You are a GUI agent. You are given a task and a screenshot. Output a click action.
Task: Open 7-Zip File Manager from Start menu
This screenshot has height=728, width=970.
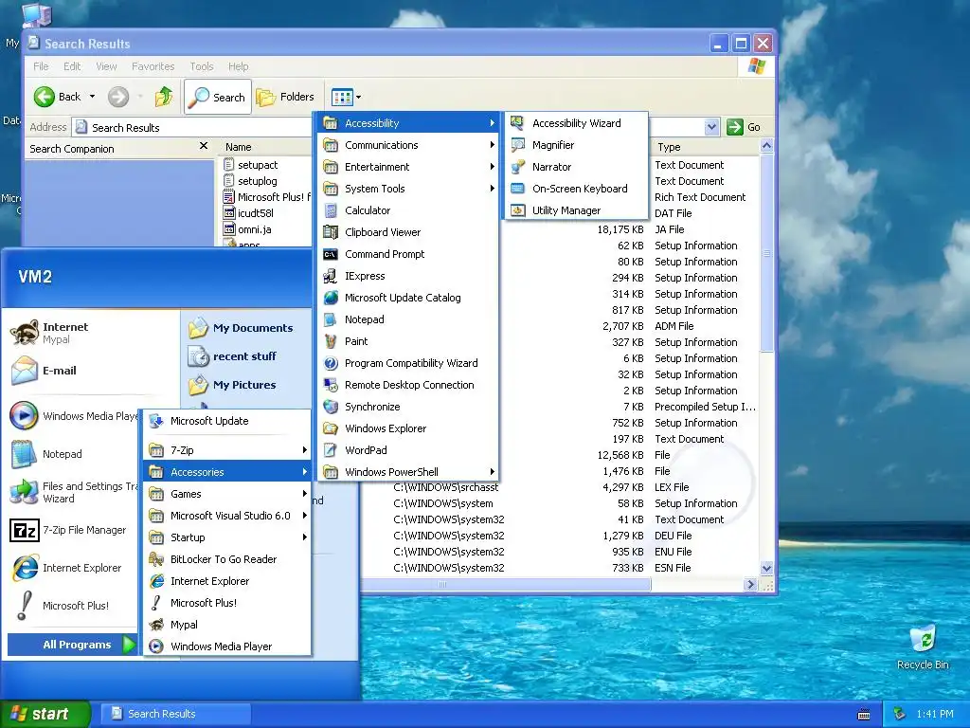[72, 531]
